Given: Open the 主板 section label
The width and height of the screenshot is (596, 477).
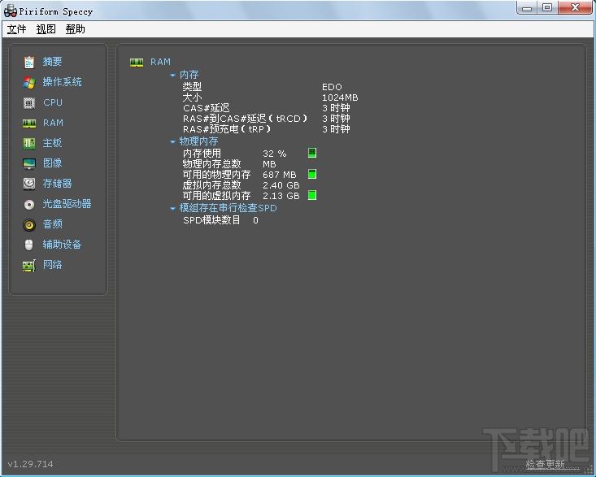Looking at the screenshot, I should [53, 143].
